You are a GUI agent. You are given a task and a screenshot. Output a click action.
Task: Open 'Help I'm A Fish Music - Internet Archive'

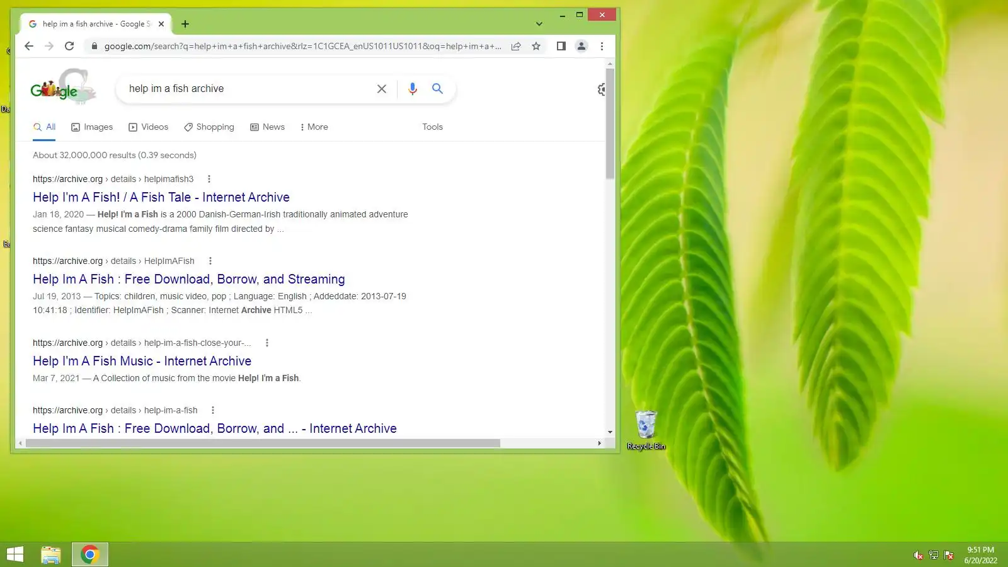tap(142, 361)
